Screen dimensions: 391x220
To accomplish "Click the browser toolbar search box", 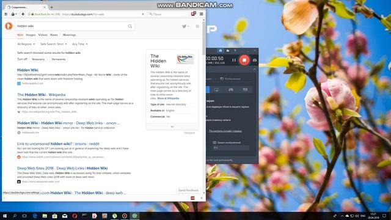I will [169, 14].
